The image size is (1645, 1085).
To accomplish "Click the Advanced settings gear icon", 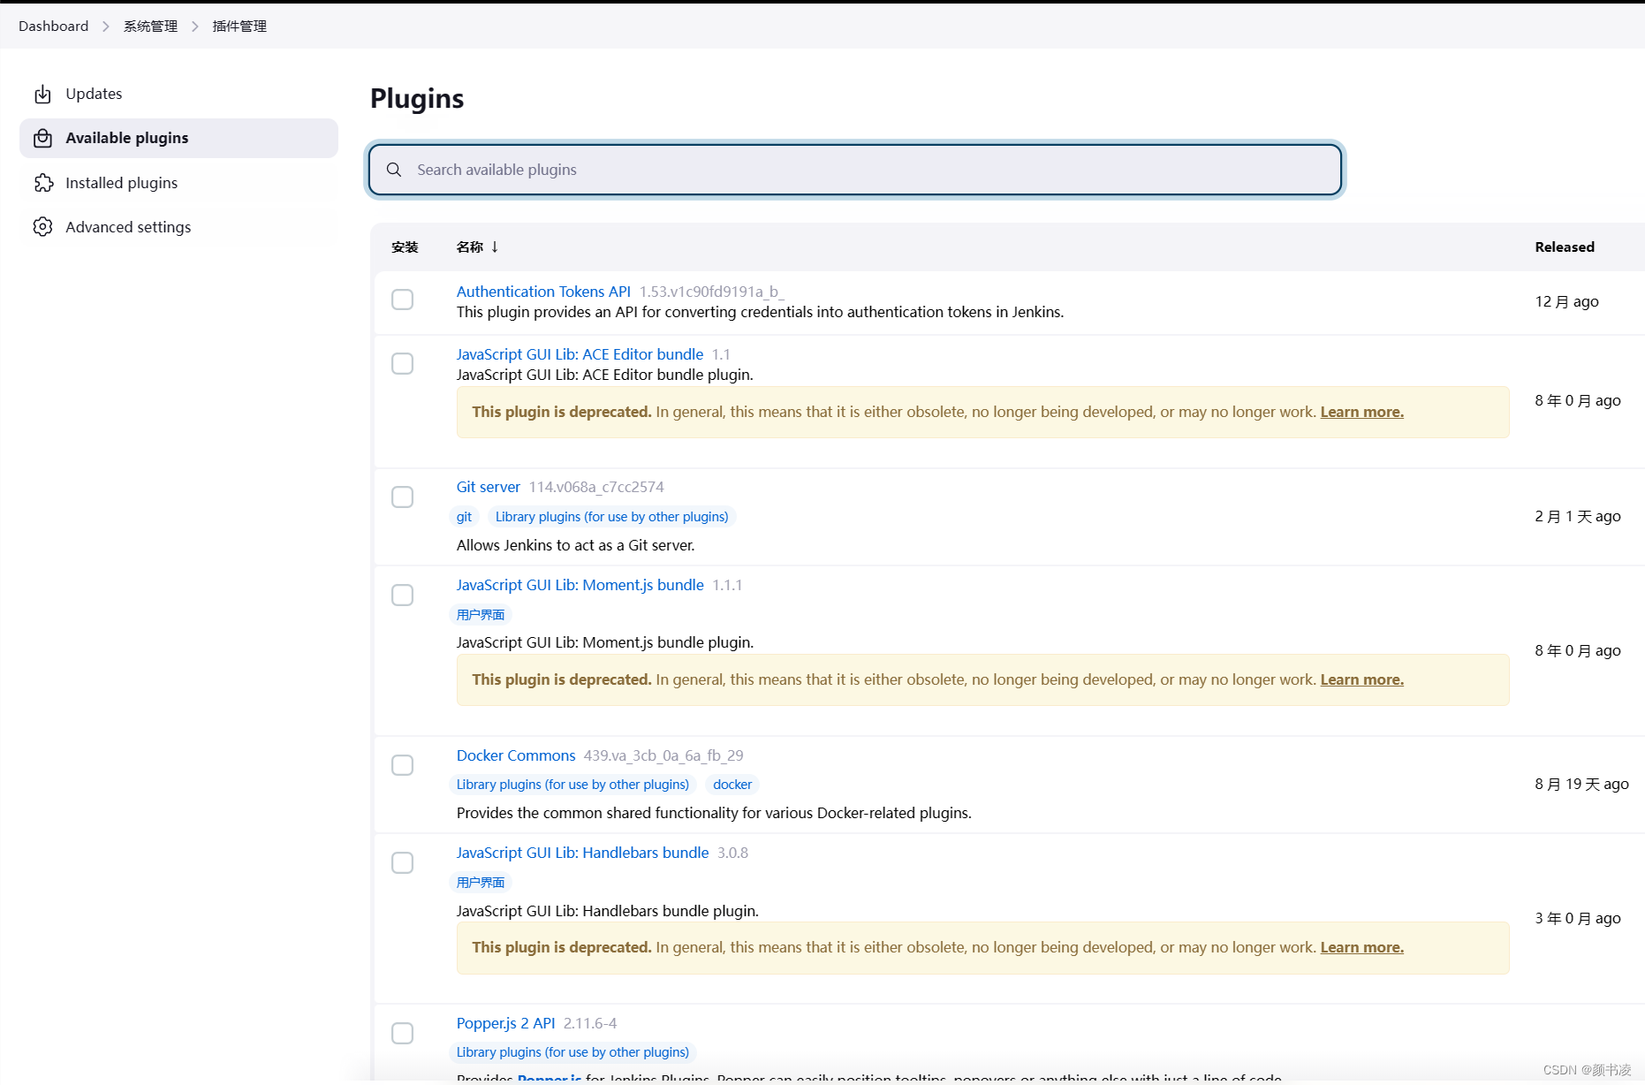I will click(42, 227).
